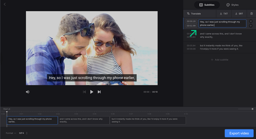Click the timeline playhead marker
The image size is (256, 139).
[x=7, y=112]
